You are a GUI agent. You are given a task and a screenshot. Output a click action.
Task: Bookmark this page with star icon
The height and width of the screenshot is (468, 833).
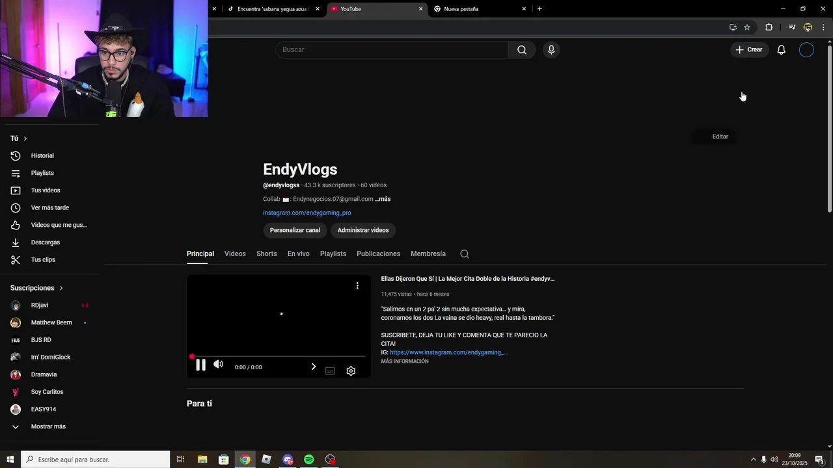pyautogui.click(x=747, y=27)
